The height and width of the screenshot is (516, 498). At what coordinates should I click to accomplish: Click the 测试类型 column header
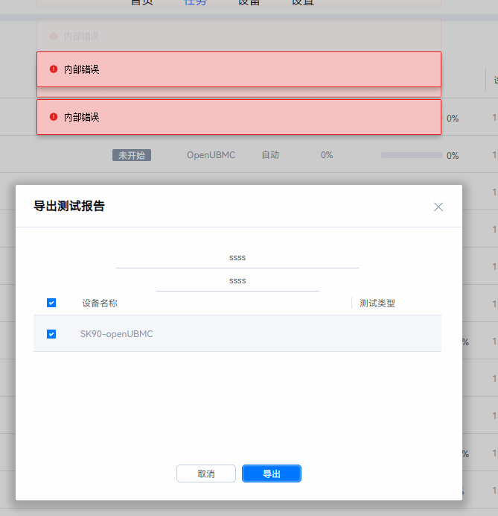click(377, 303)
